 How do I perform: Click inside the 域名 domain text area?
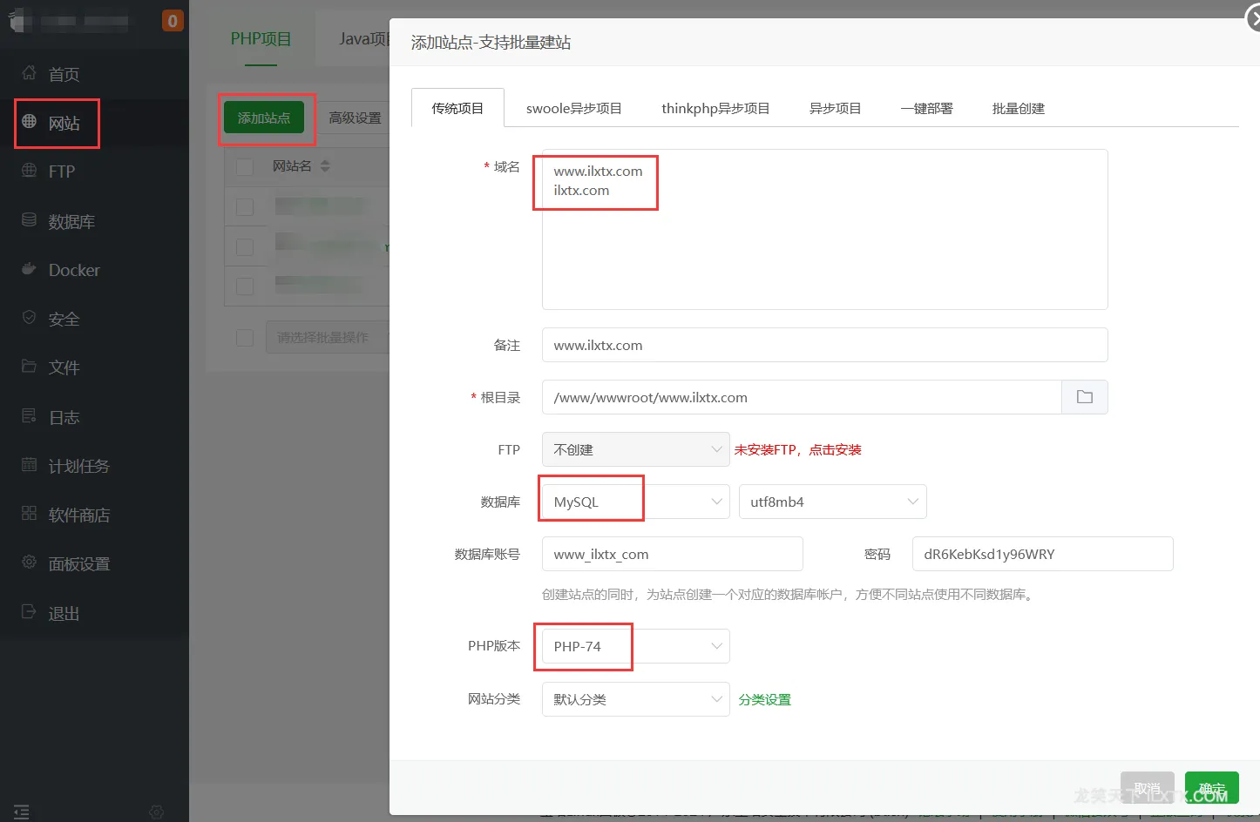click(824, 230)
